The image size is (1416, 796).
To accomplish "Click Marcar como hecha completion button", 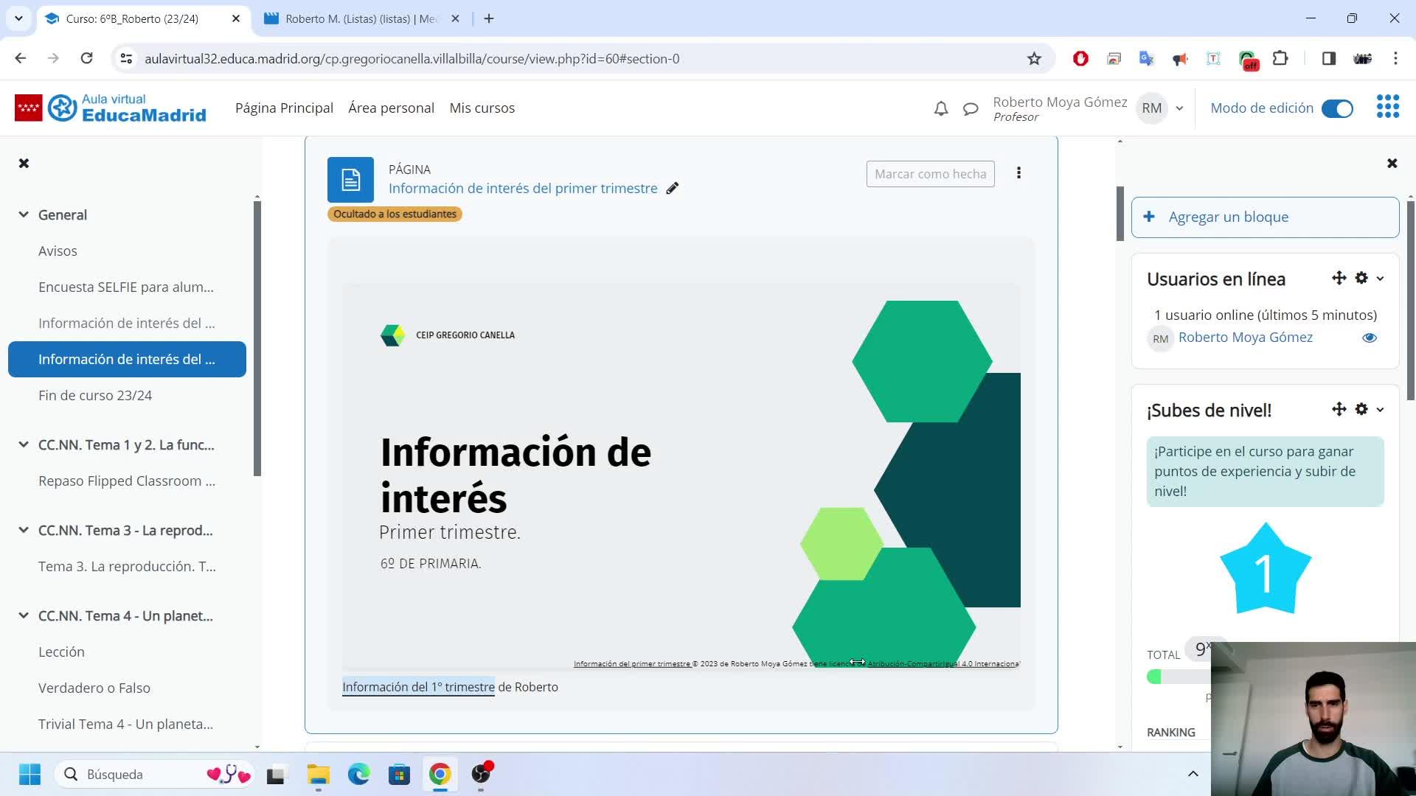I will point(930,174).
